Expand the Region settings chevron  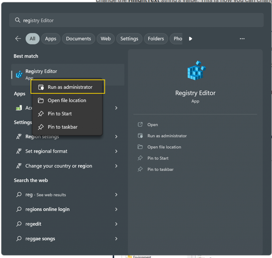[x=116, y=137]
